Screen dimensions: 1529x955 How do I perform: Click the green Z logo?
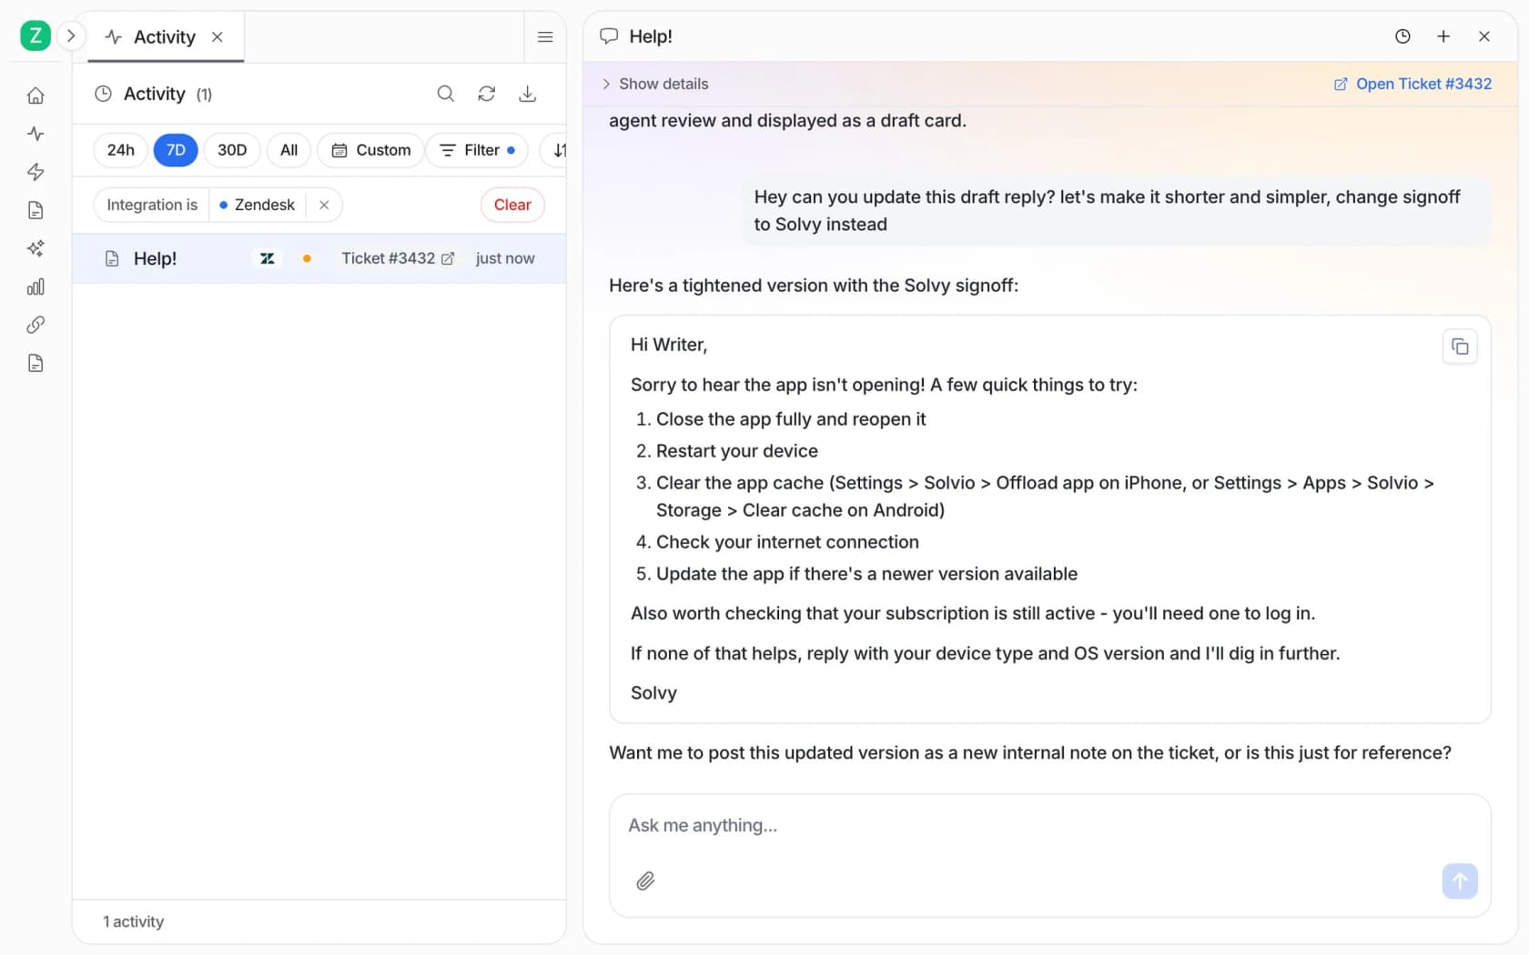pos(35,36)
